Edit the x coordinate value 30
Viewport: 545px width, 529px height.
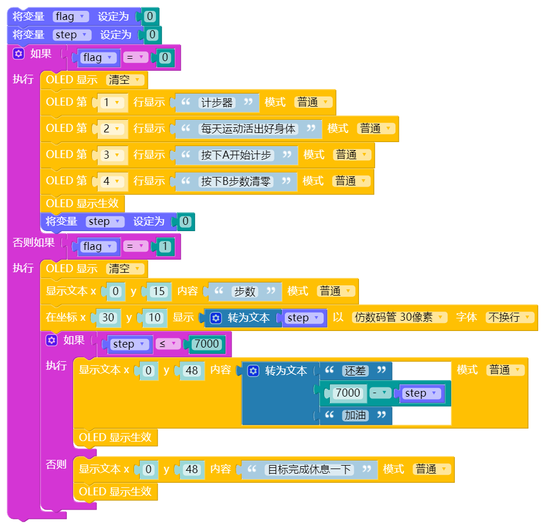(x=108, y=318)
